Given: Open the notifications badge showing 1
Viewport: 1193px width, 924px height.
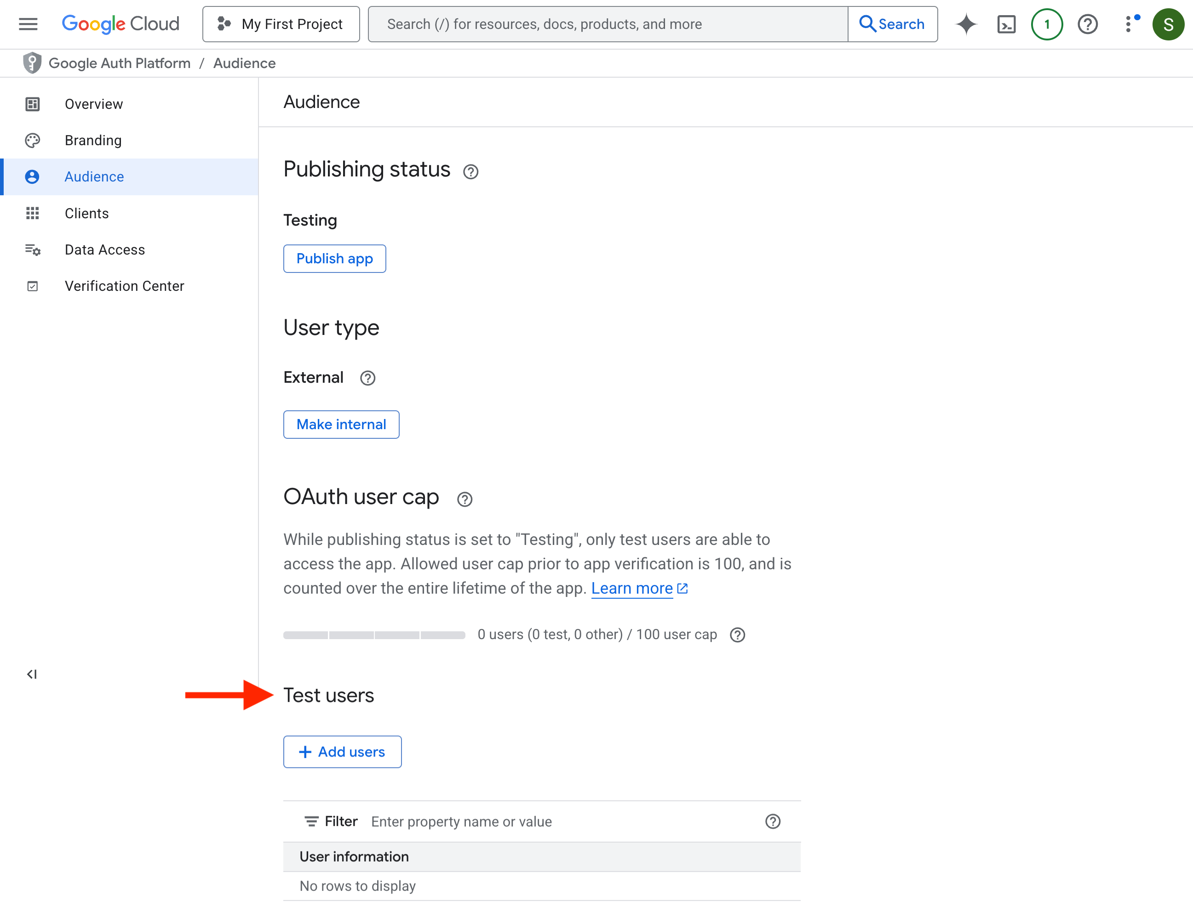Looking at the screenshot, I should pyautogui.click(x=1047, y=24).
